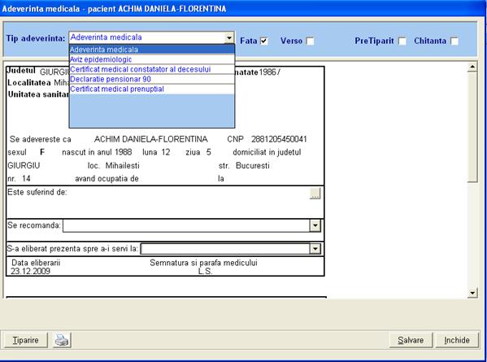This screenshot has width=487, height=362.
Task: Choose Certificat medical constatator al decesului
Action: 152,69
